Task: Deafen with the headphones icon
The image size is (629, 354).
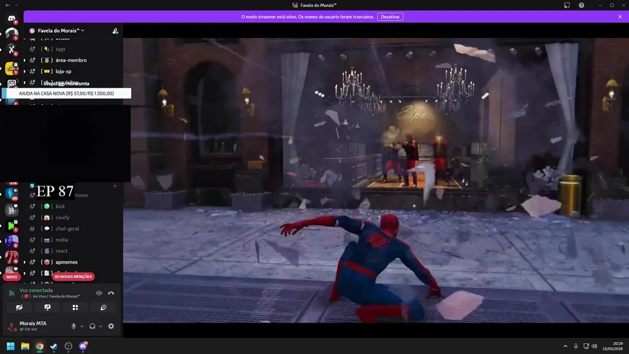Action: coord(92,326)
